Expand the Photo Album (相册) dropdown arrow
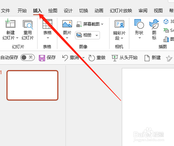174x146 pixels. pyautogui.click(x=97, y=35)
